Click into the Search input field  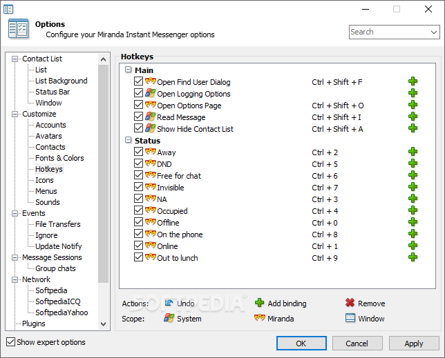(389, 32)
